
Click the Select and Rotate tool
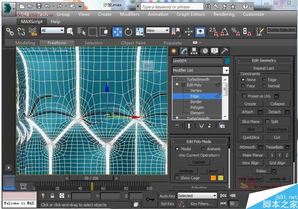129,32
